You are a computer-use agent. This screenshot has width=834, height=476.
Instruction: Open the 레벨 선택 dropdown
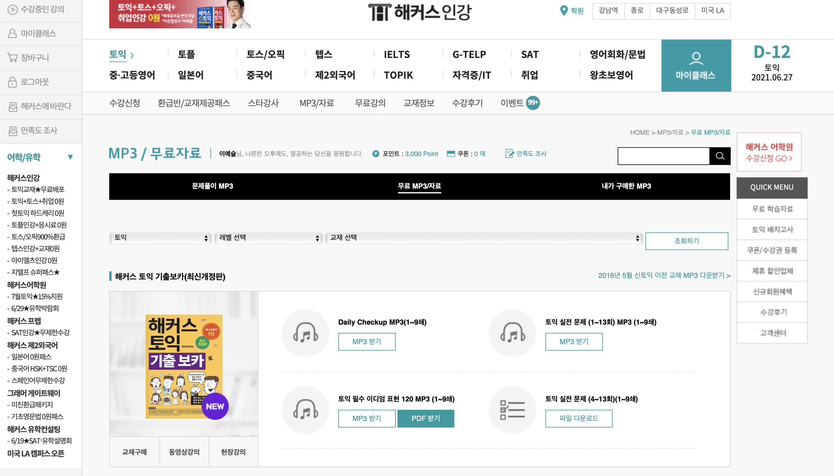point(269,238)
